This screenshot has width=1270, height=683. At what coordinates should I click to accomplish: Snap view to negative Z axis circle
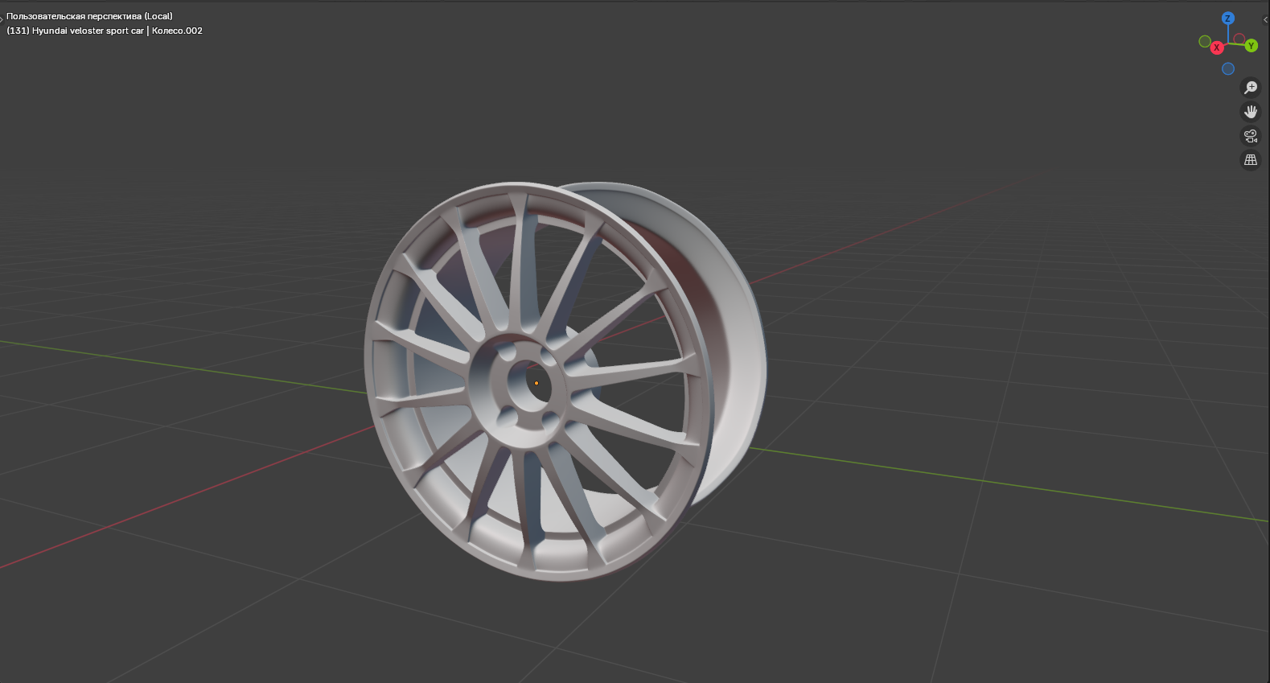coord(1227,68)
